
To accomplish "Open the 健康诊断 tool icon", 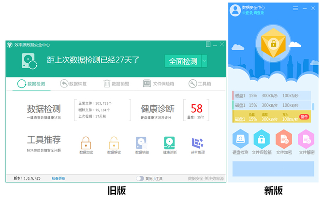I will [170, 143].
